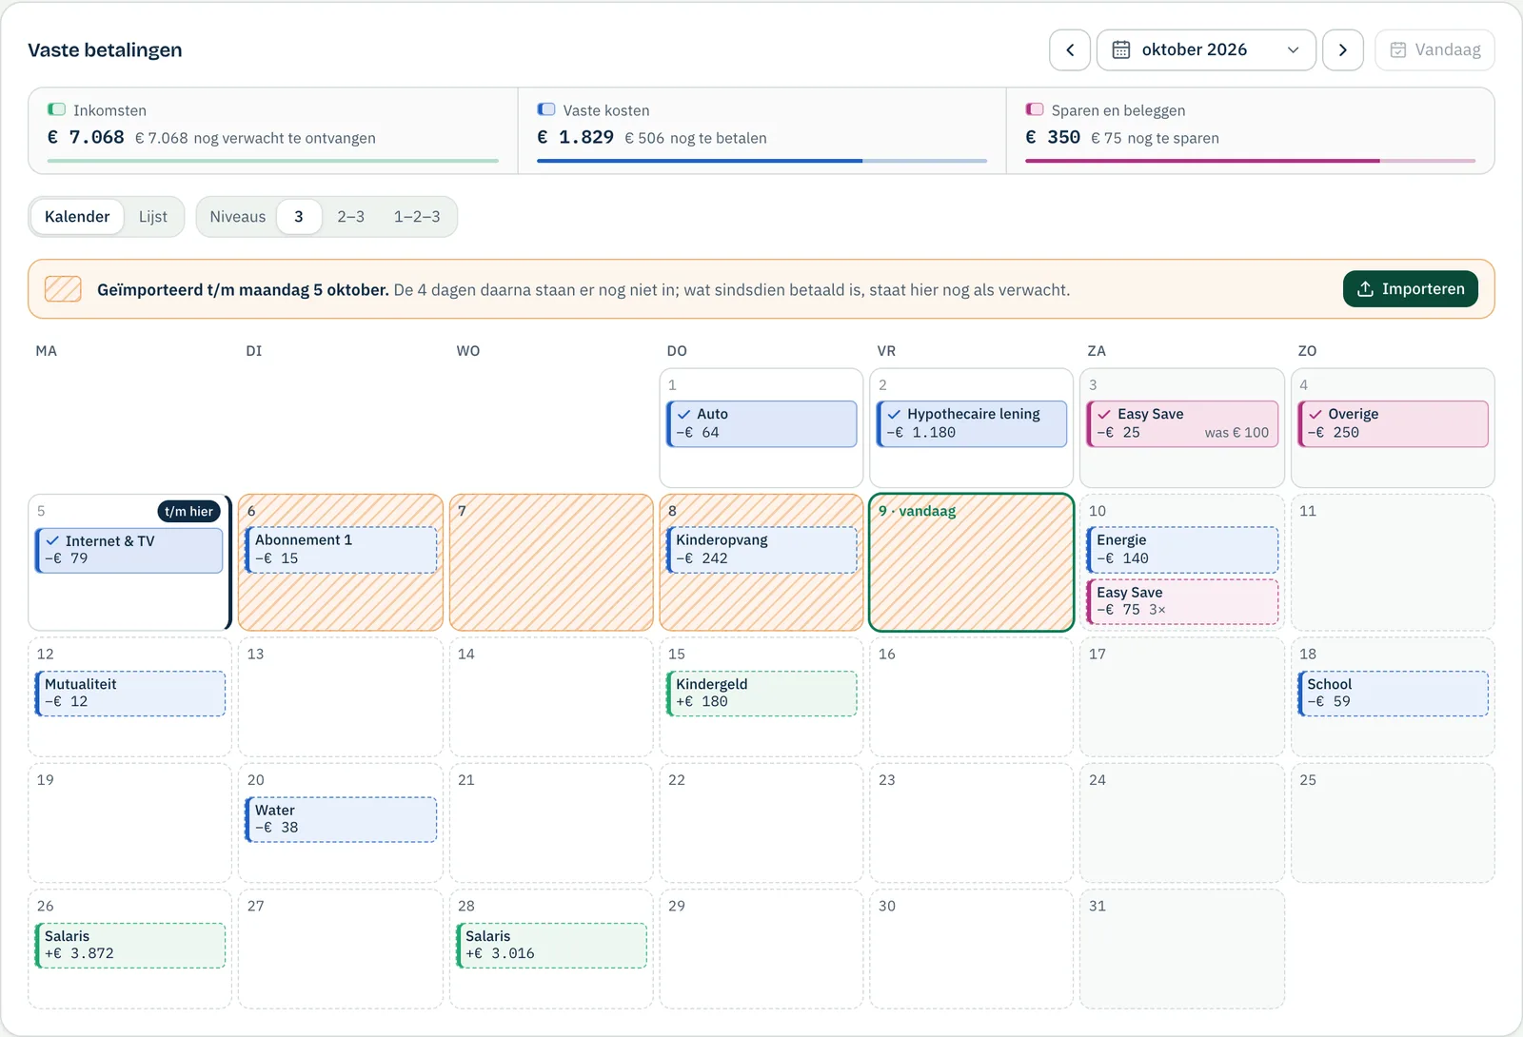Image resolution: width=1523 pixels, height=1037 pixels.
Task: Click the calendar icon in month picker
Action: click(1121, 49)
